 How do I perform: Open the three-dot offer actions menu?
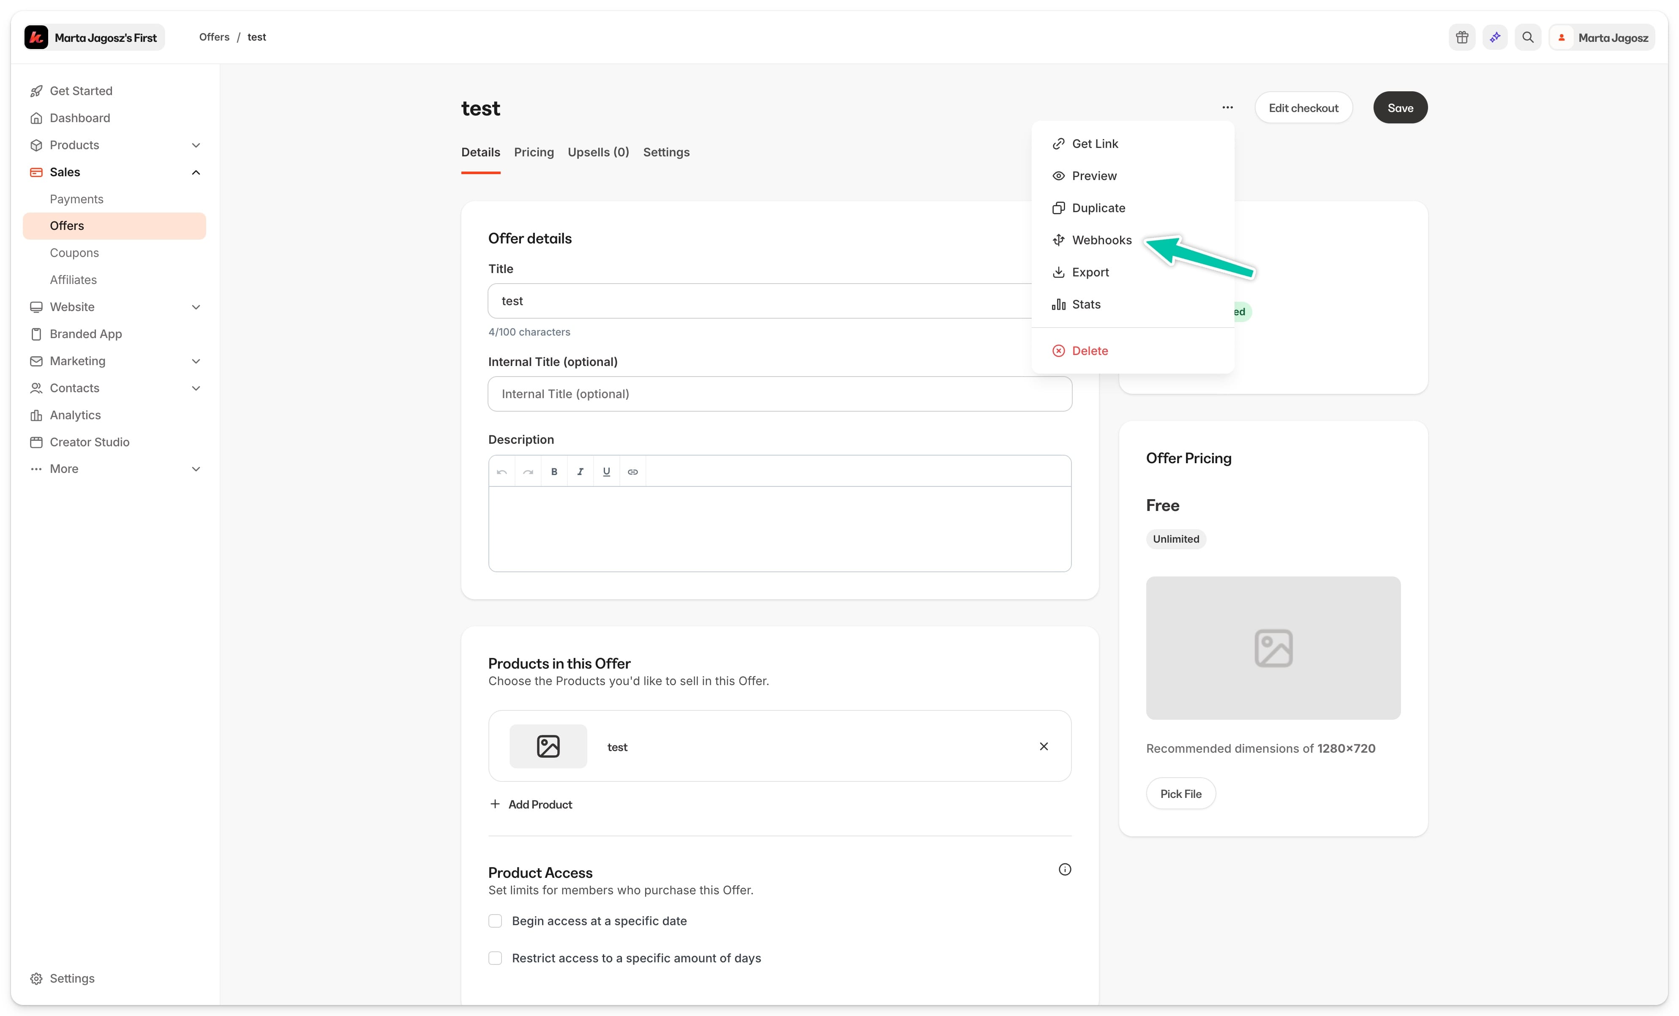1227,108
